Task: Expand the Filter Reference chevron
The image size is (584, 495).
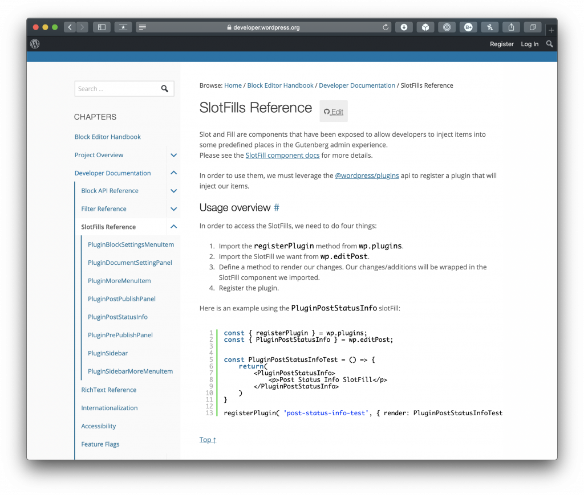Action: [x=173, y=209]
